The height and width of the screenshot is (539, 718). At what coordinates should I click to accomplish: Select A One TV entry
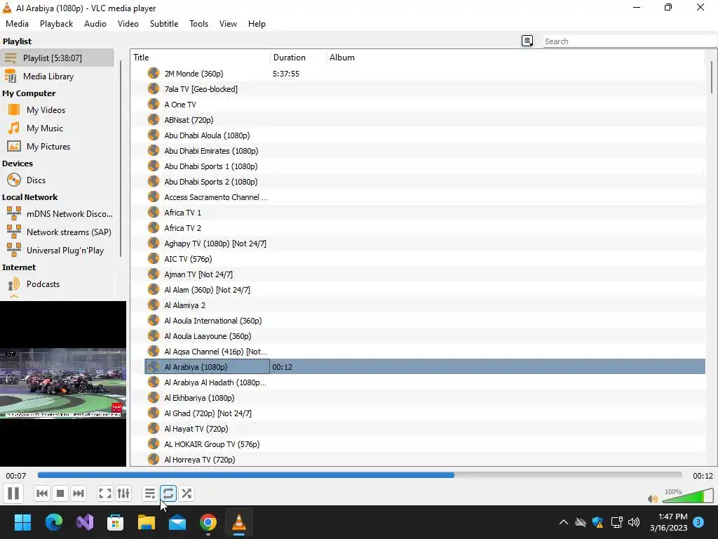click(x=425, y=105)
